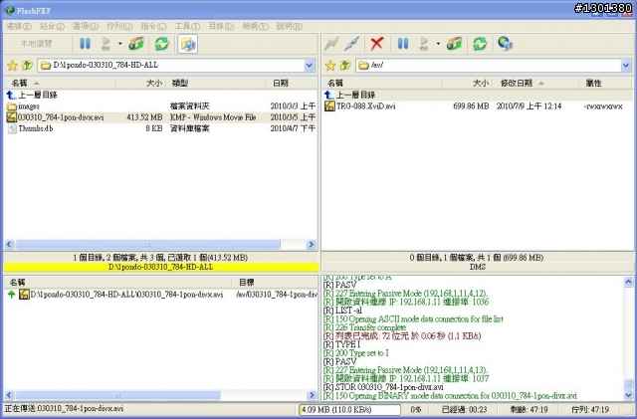
Task: Open dropdown arrow beside local play icon
Action: (x=120, y=44)
